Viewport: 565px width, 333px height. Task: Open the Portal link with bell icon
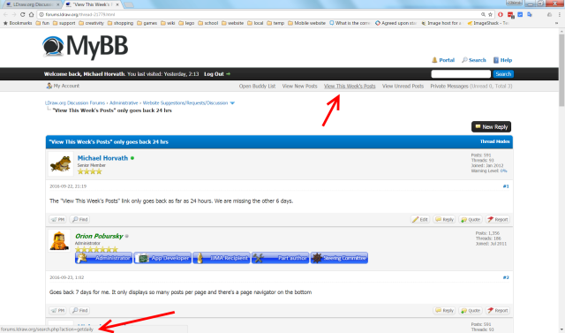click(443, 60)
